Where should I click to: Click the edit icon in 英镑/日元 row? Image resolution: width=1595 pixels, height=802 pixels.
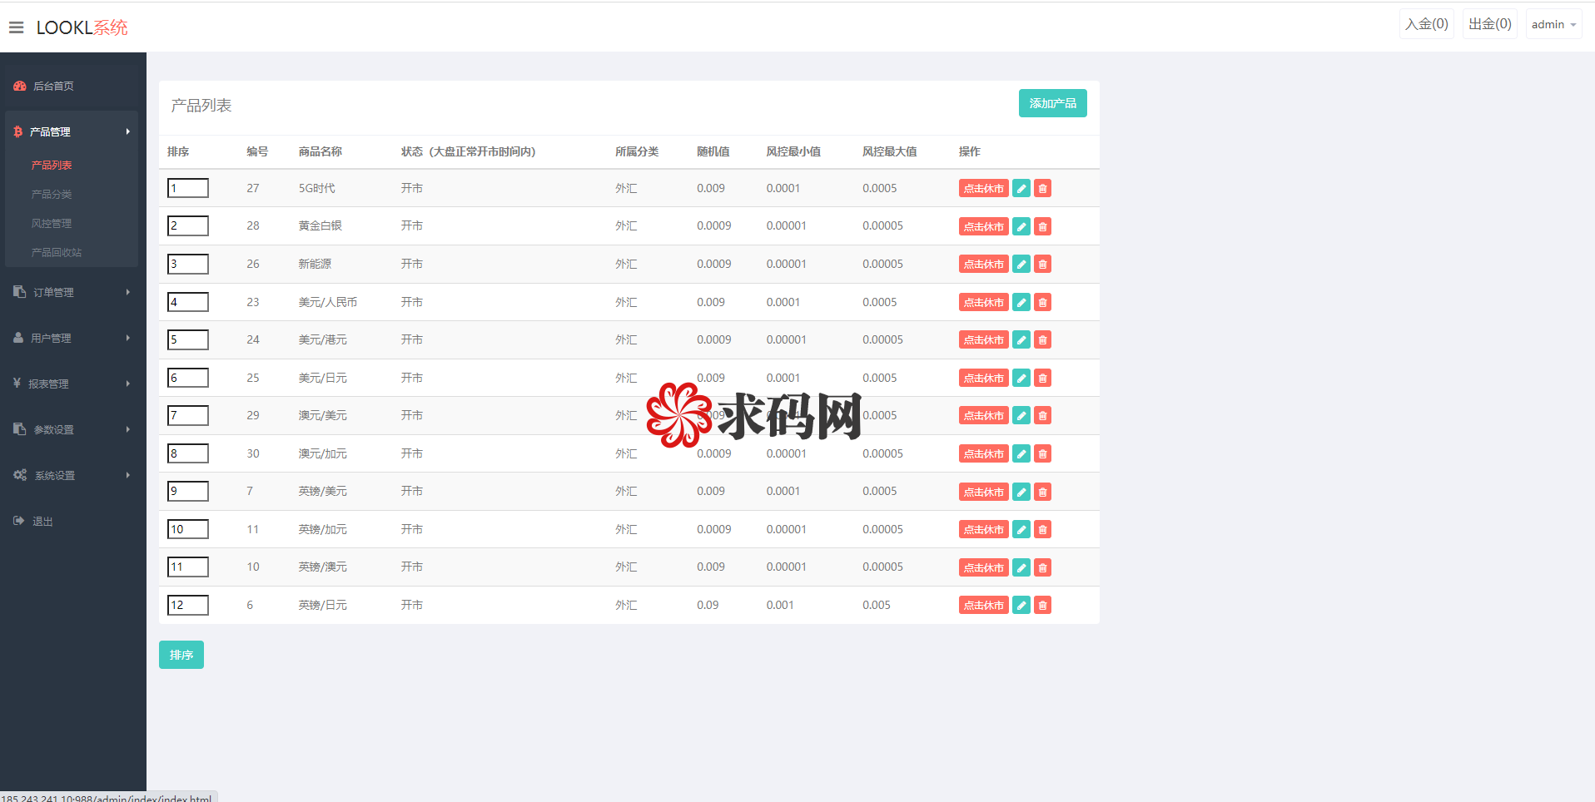[1021, 606]
